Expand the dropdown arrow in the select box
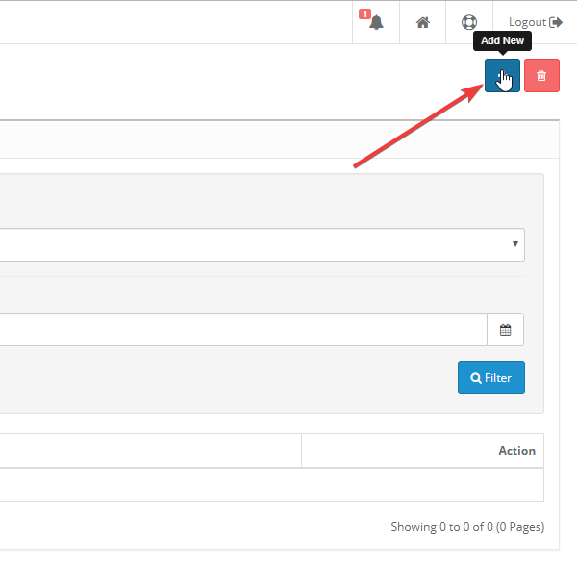The width and height of the screenshot is (577, 578). [517, 244]
